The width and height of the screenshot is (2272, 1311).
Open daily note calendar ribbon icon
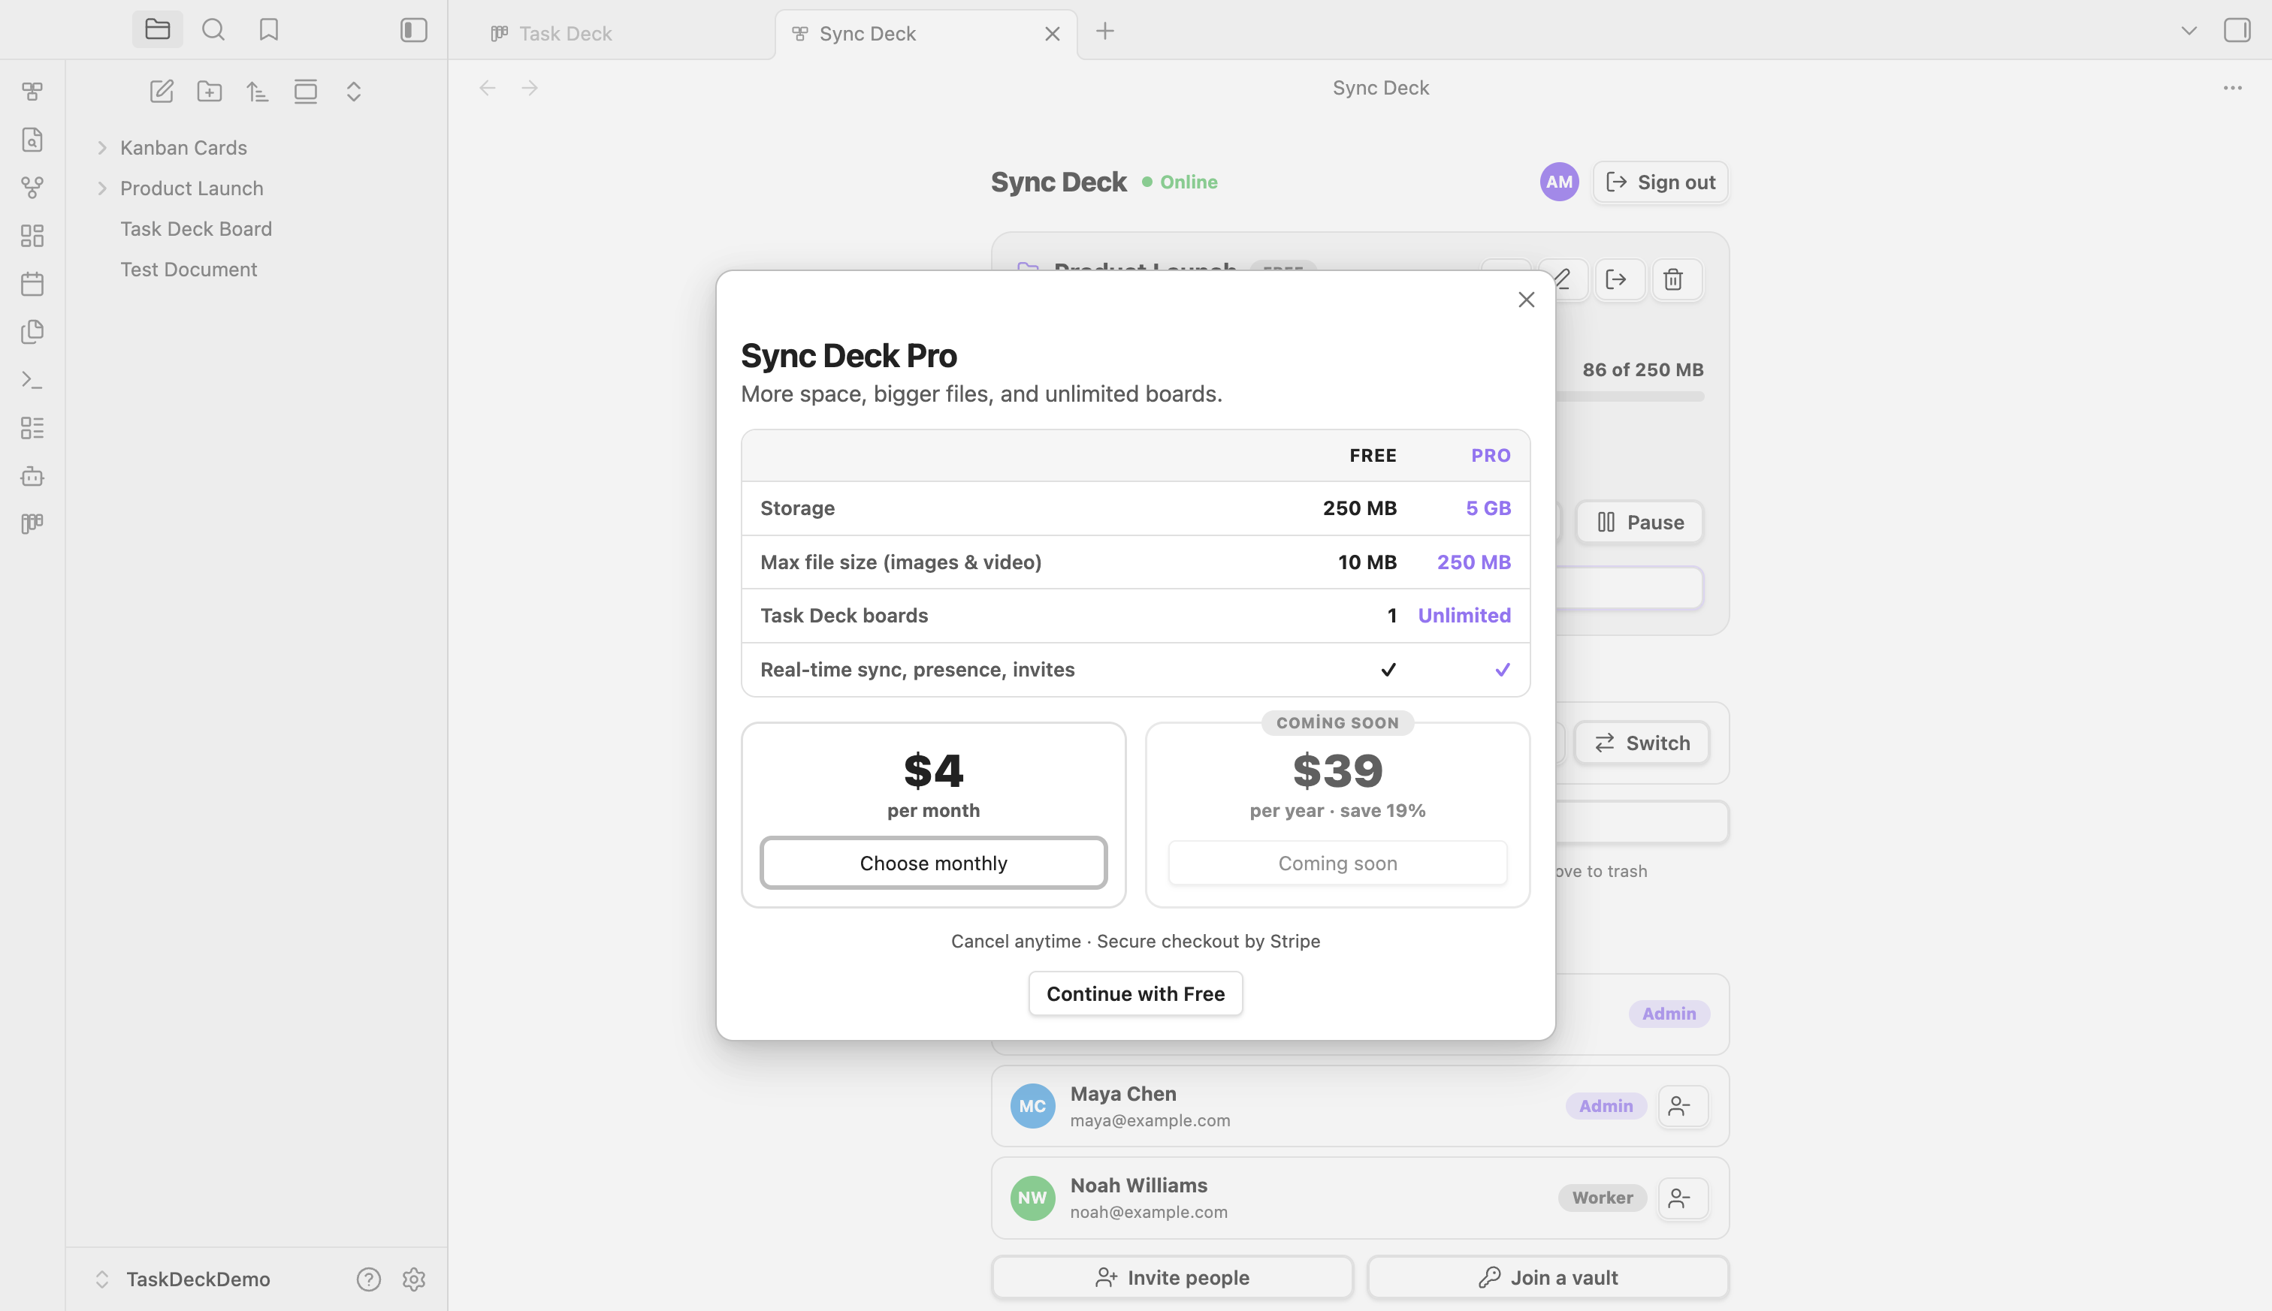coord(32,284)
